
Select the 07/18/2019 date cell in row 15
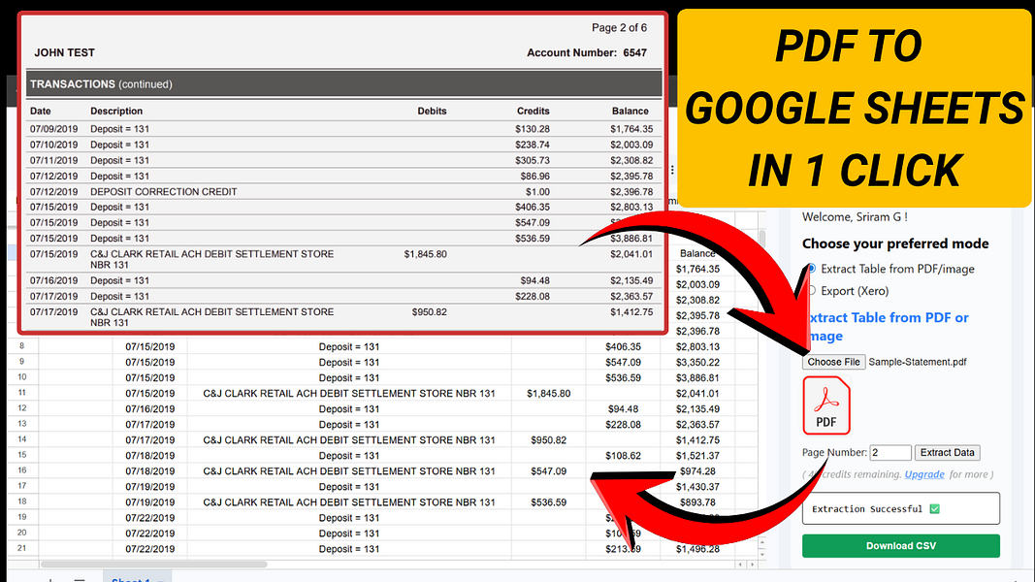click(149, 455)
